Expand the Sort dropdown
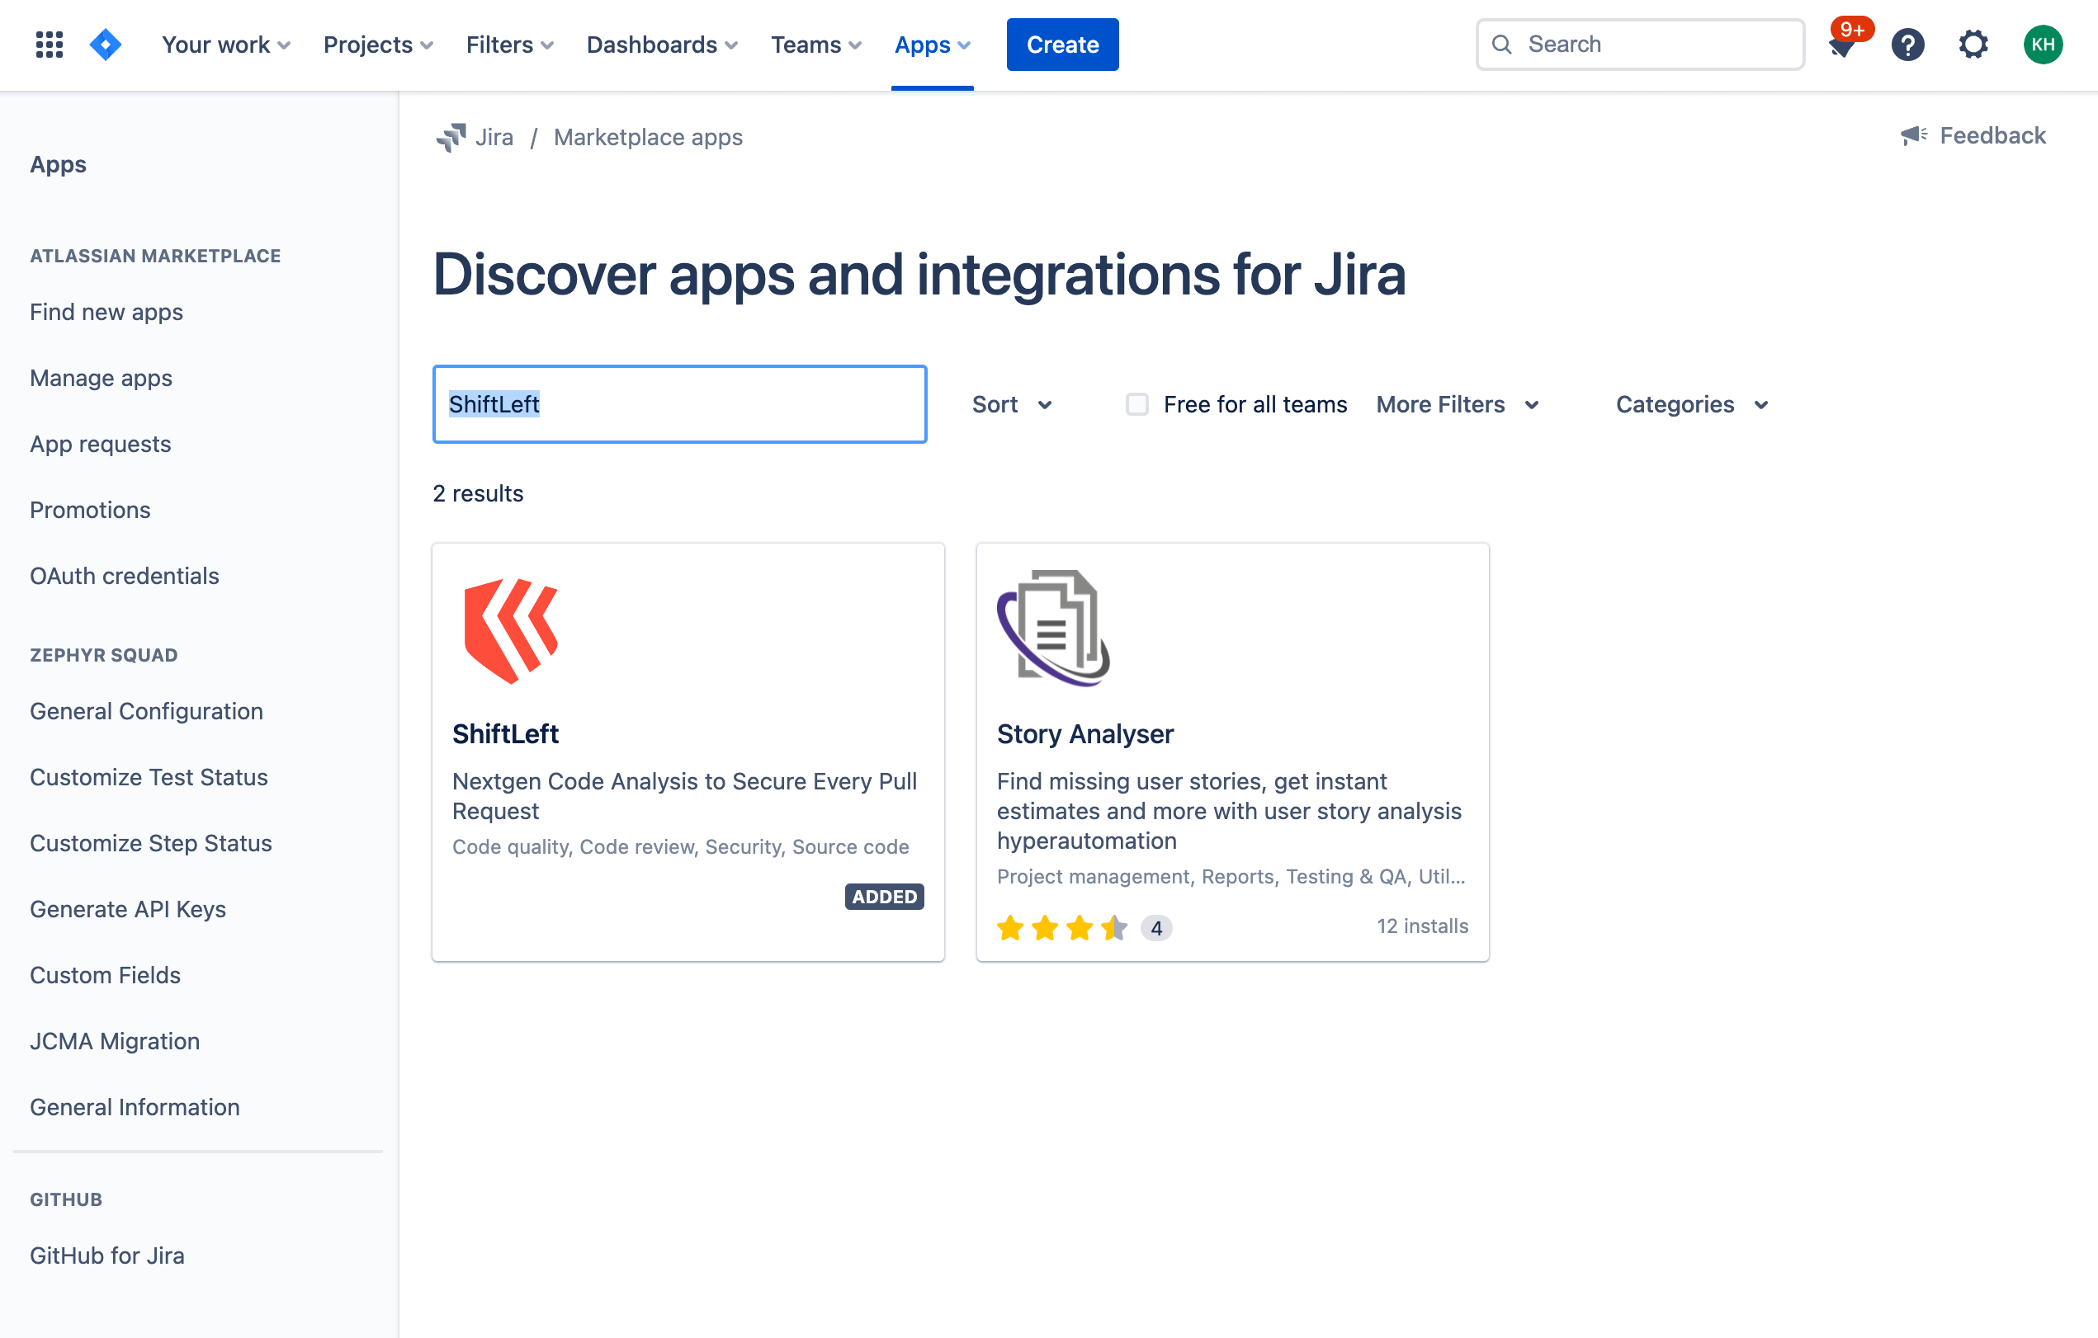 pyautogui.click(x=1013, y=404)
